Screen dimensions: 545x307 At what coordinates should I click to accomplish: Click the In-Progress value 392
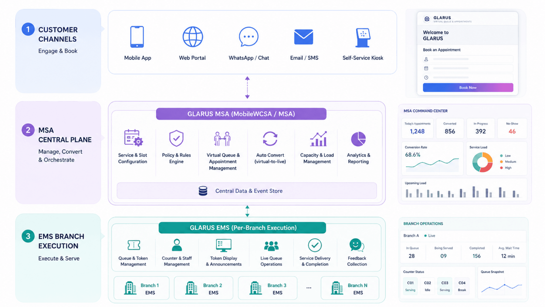coord(481,131)
